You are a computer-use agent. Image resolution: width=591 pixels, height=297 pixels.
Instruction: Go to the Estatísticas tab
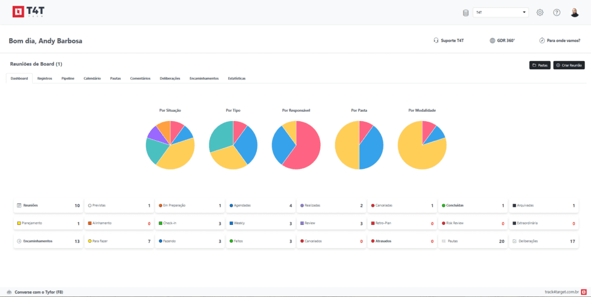[x=236, y=78]
